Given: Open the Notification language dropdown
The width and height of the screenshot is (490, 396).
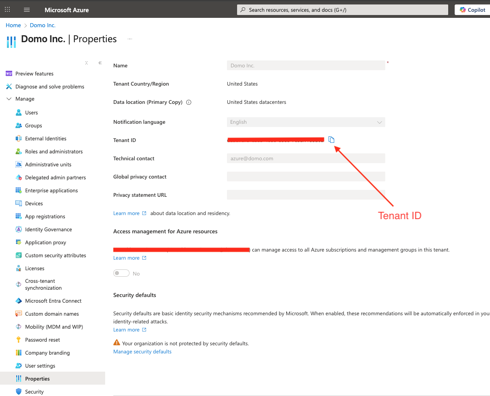Looking at the screenshot, I should click(306, 122).
